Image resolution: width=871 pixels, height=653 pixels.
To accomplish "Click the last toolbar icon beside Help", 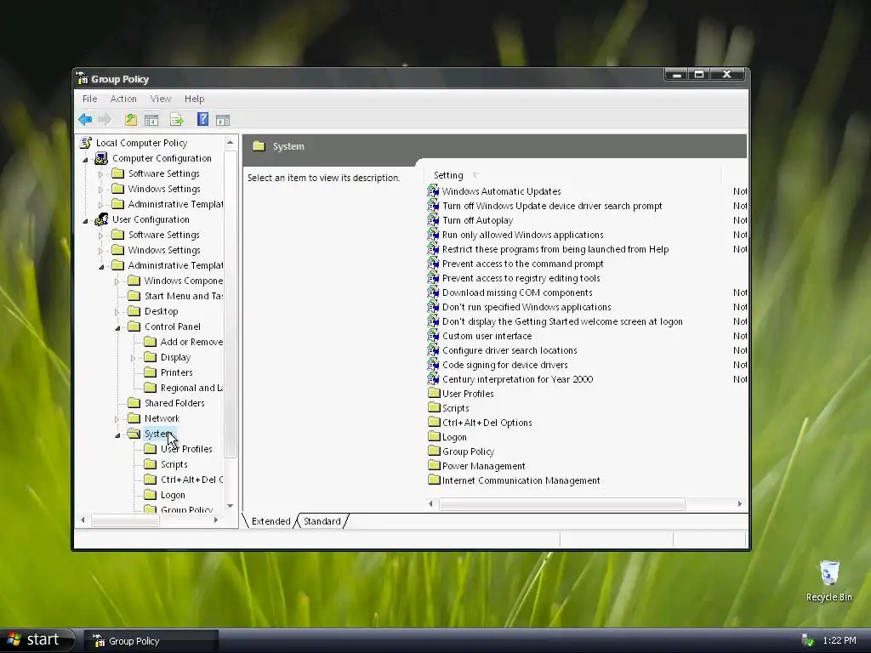I will 223,120.
